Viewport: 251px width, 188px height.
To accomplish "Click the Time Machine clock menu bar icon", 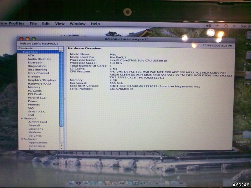I will (x=226, y=26).
